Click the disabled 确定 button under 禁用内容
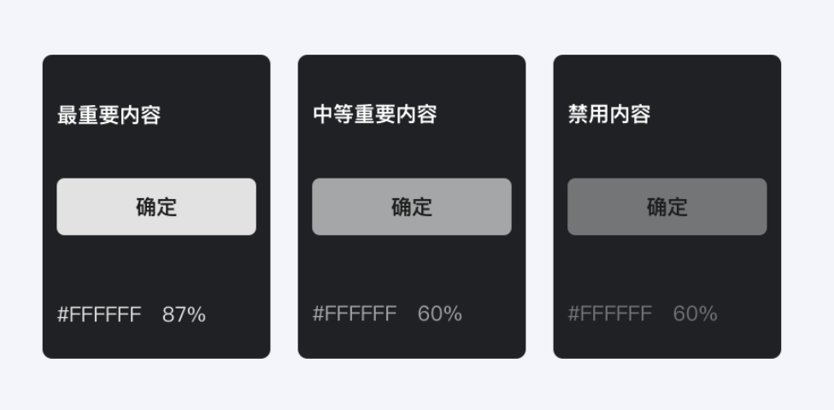 coord(667,207)
